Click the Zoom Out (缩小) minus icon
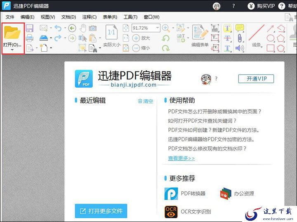 click(x=136, y=48)
